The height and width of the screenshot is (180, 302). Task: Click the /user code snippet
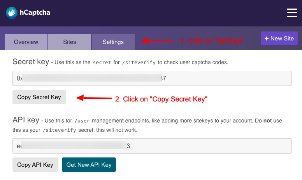[82, 121]
